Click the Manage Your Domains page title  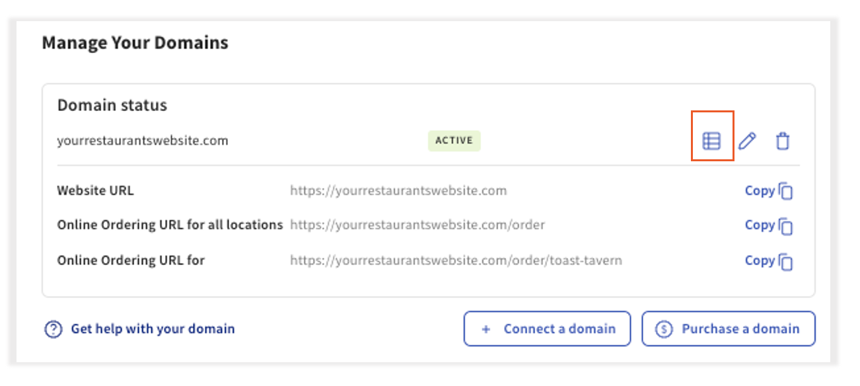pyautogui.click(x=135, y=42)
